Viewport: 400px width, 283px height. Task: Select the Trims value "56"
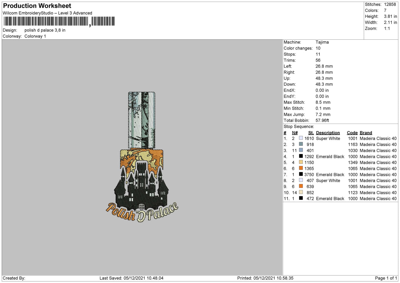318,60
